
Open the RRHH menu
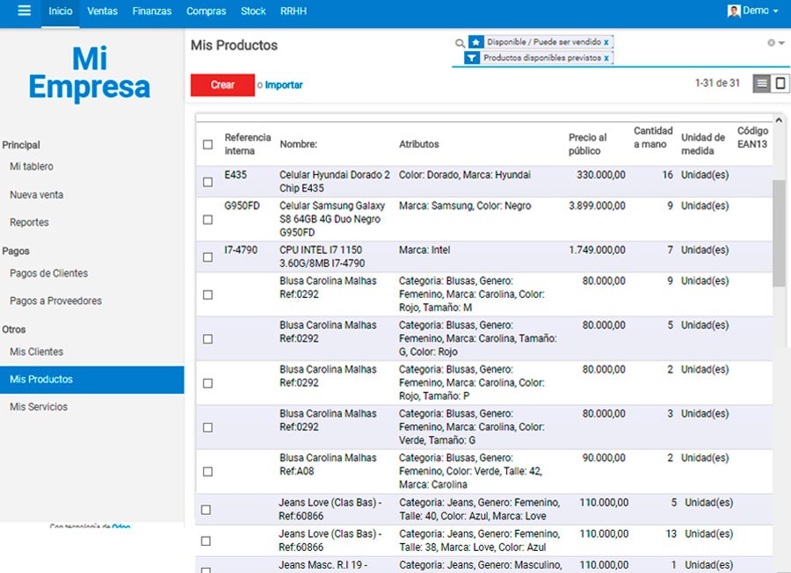(294, 11)
